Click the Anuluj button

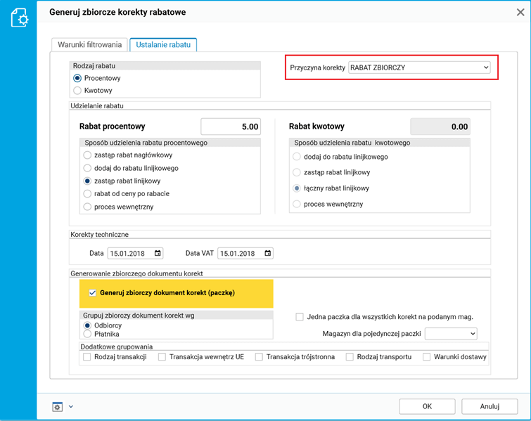tap(490, 406)
